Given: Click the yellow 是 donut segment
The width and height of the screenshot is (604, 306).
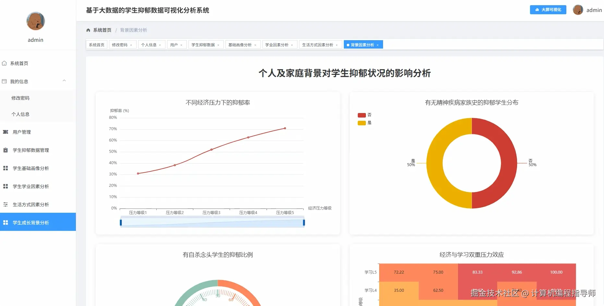Looking at the screenshot, I should [x=435, y=163].
